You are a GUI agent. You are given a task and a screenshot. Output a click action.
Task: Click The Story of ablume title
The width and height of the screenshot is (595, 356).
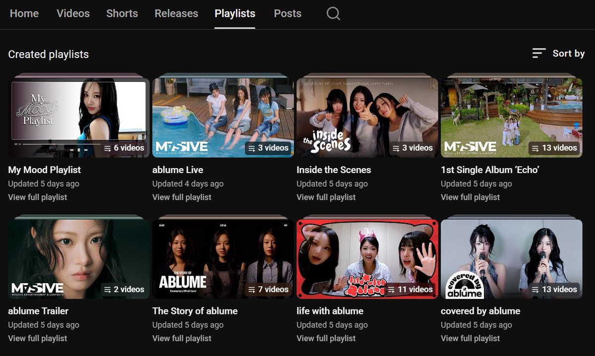(x=195, y=311)
